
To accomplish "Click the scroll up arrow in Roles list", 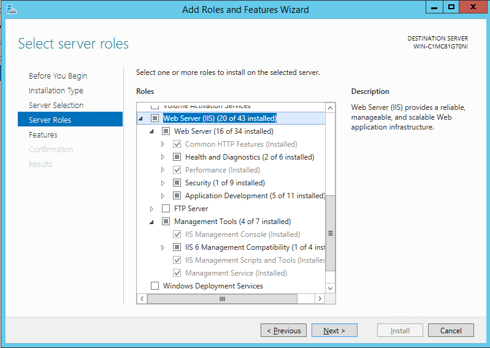I will point(331,108).
